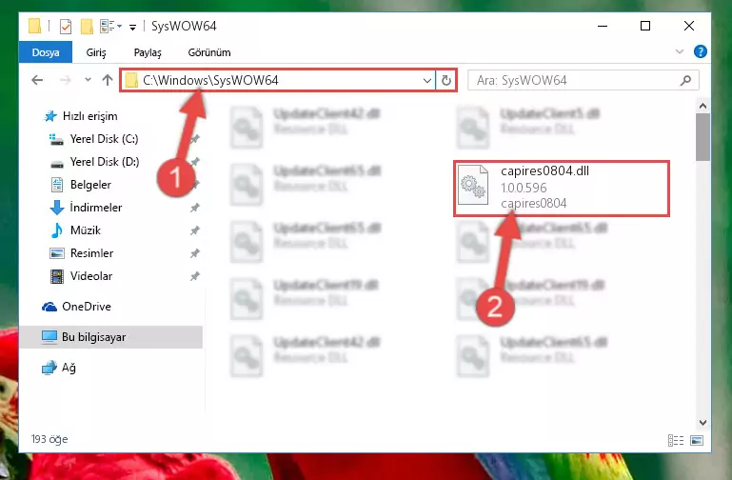
Task: Click the address bar path C:\Windows\SysWOW64
Action: click(x=210, y=80)
